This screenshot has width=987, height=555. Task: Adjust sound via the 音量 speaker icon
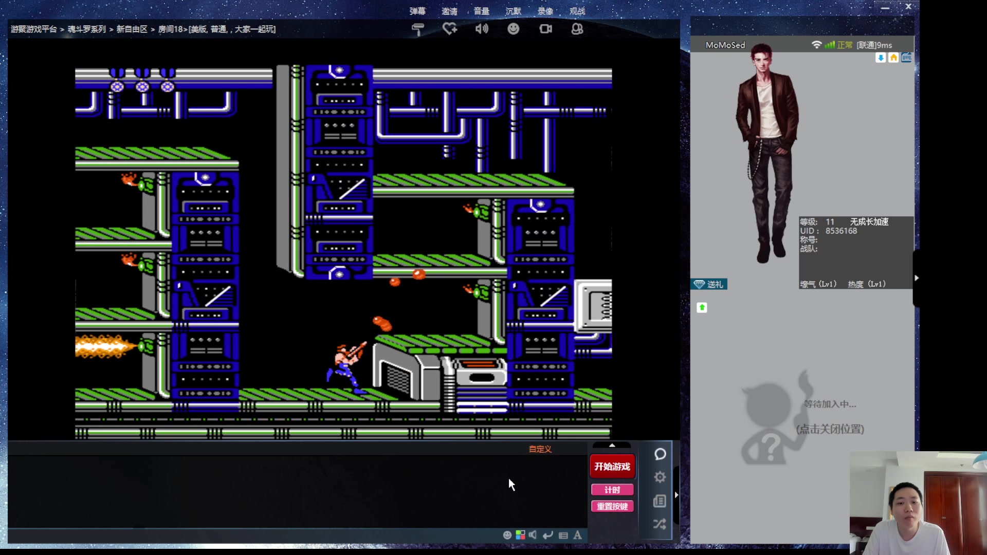tap(482, 29)
